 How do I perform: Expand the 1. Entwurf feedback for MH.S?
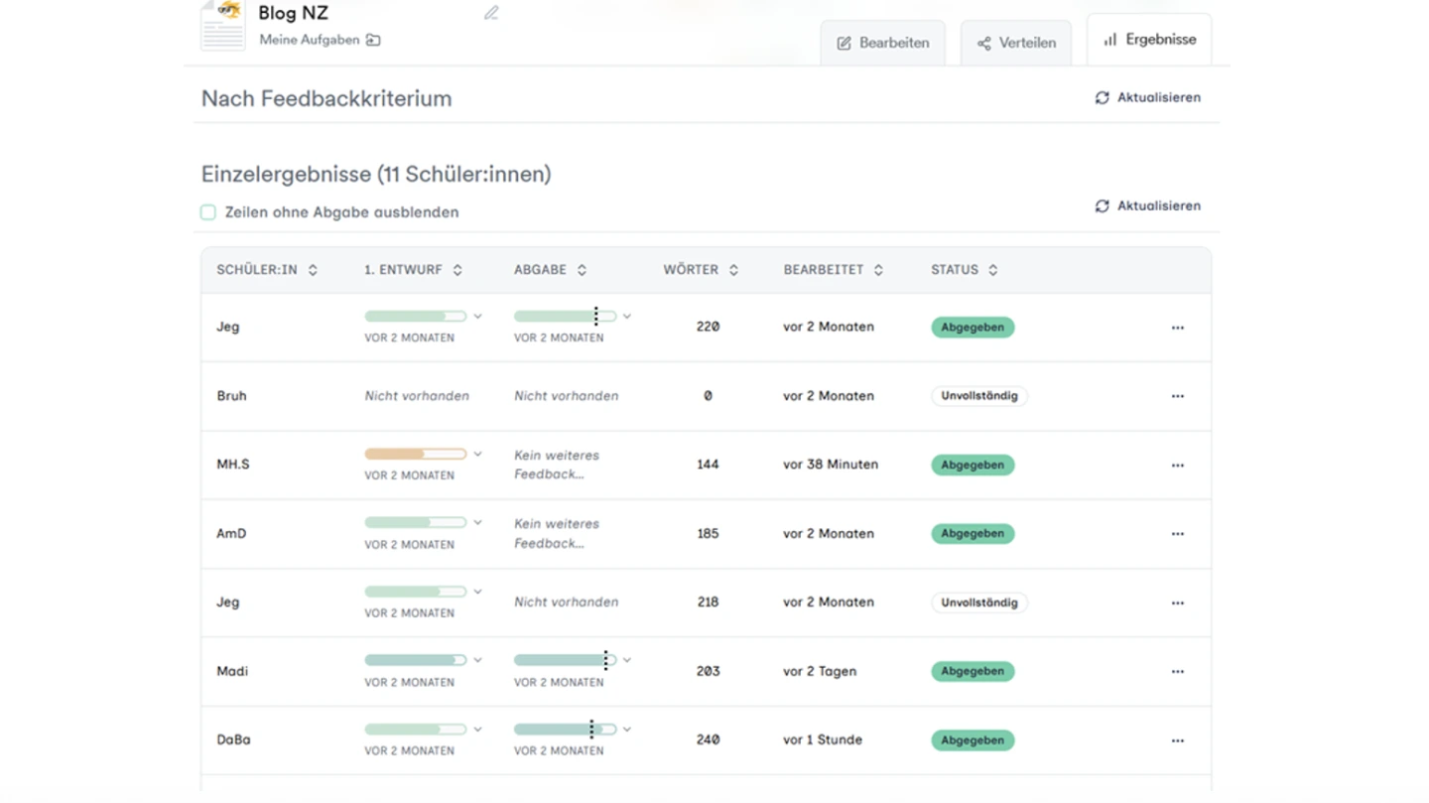pyautogui.click(x=477, y=455)
